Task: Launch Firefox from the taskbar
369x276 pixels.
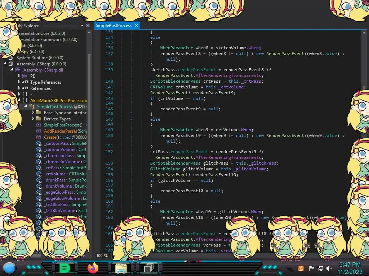Action: pos(93,268)
